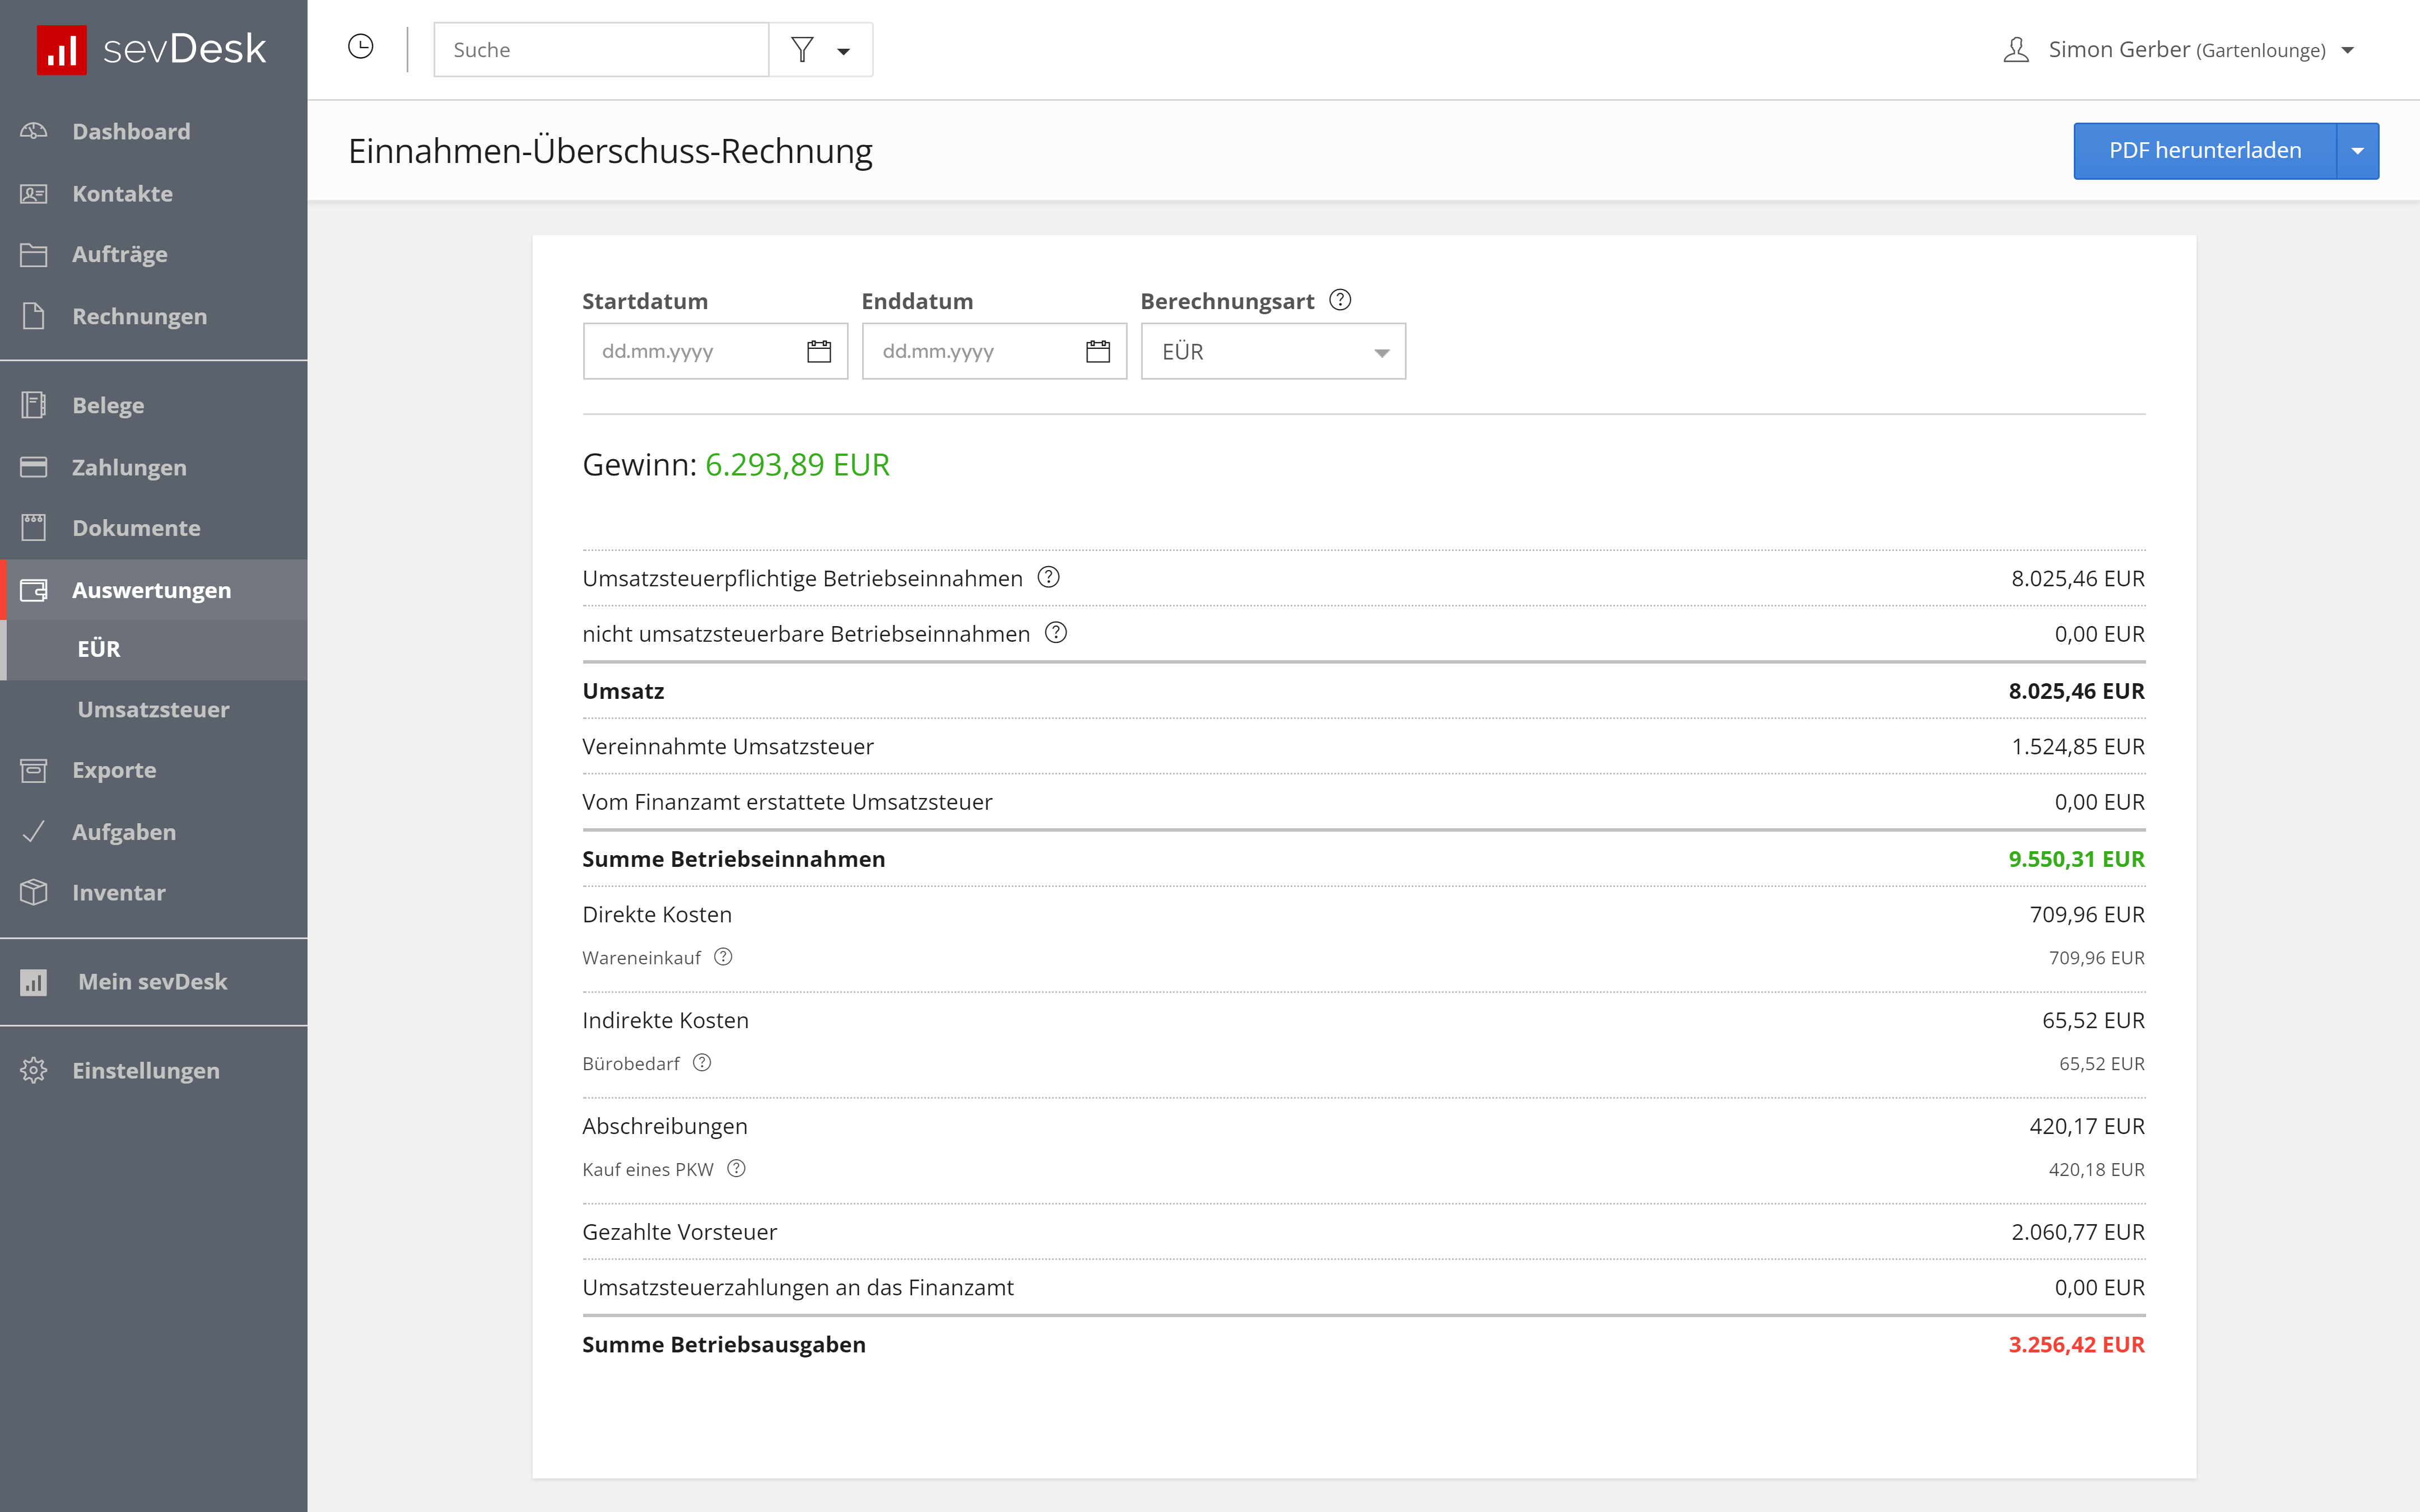Click Summe Betriebseinnahmen value 9.550,31 EUR

[2076, 859]
